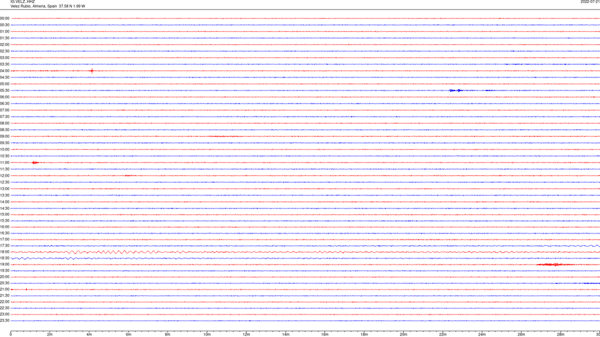Screen dimensions: 600x337
Task: Click the 04:00 time label
Action: 4,71
